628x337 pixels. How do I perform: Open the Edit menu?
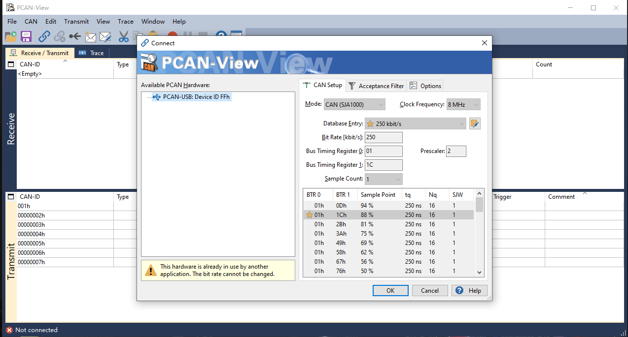51,21
